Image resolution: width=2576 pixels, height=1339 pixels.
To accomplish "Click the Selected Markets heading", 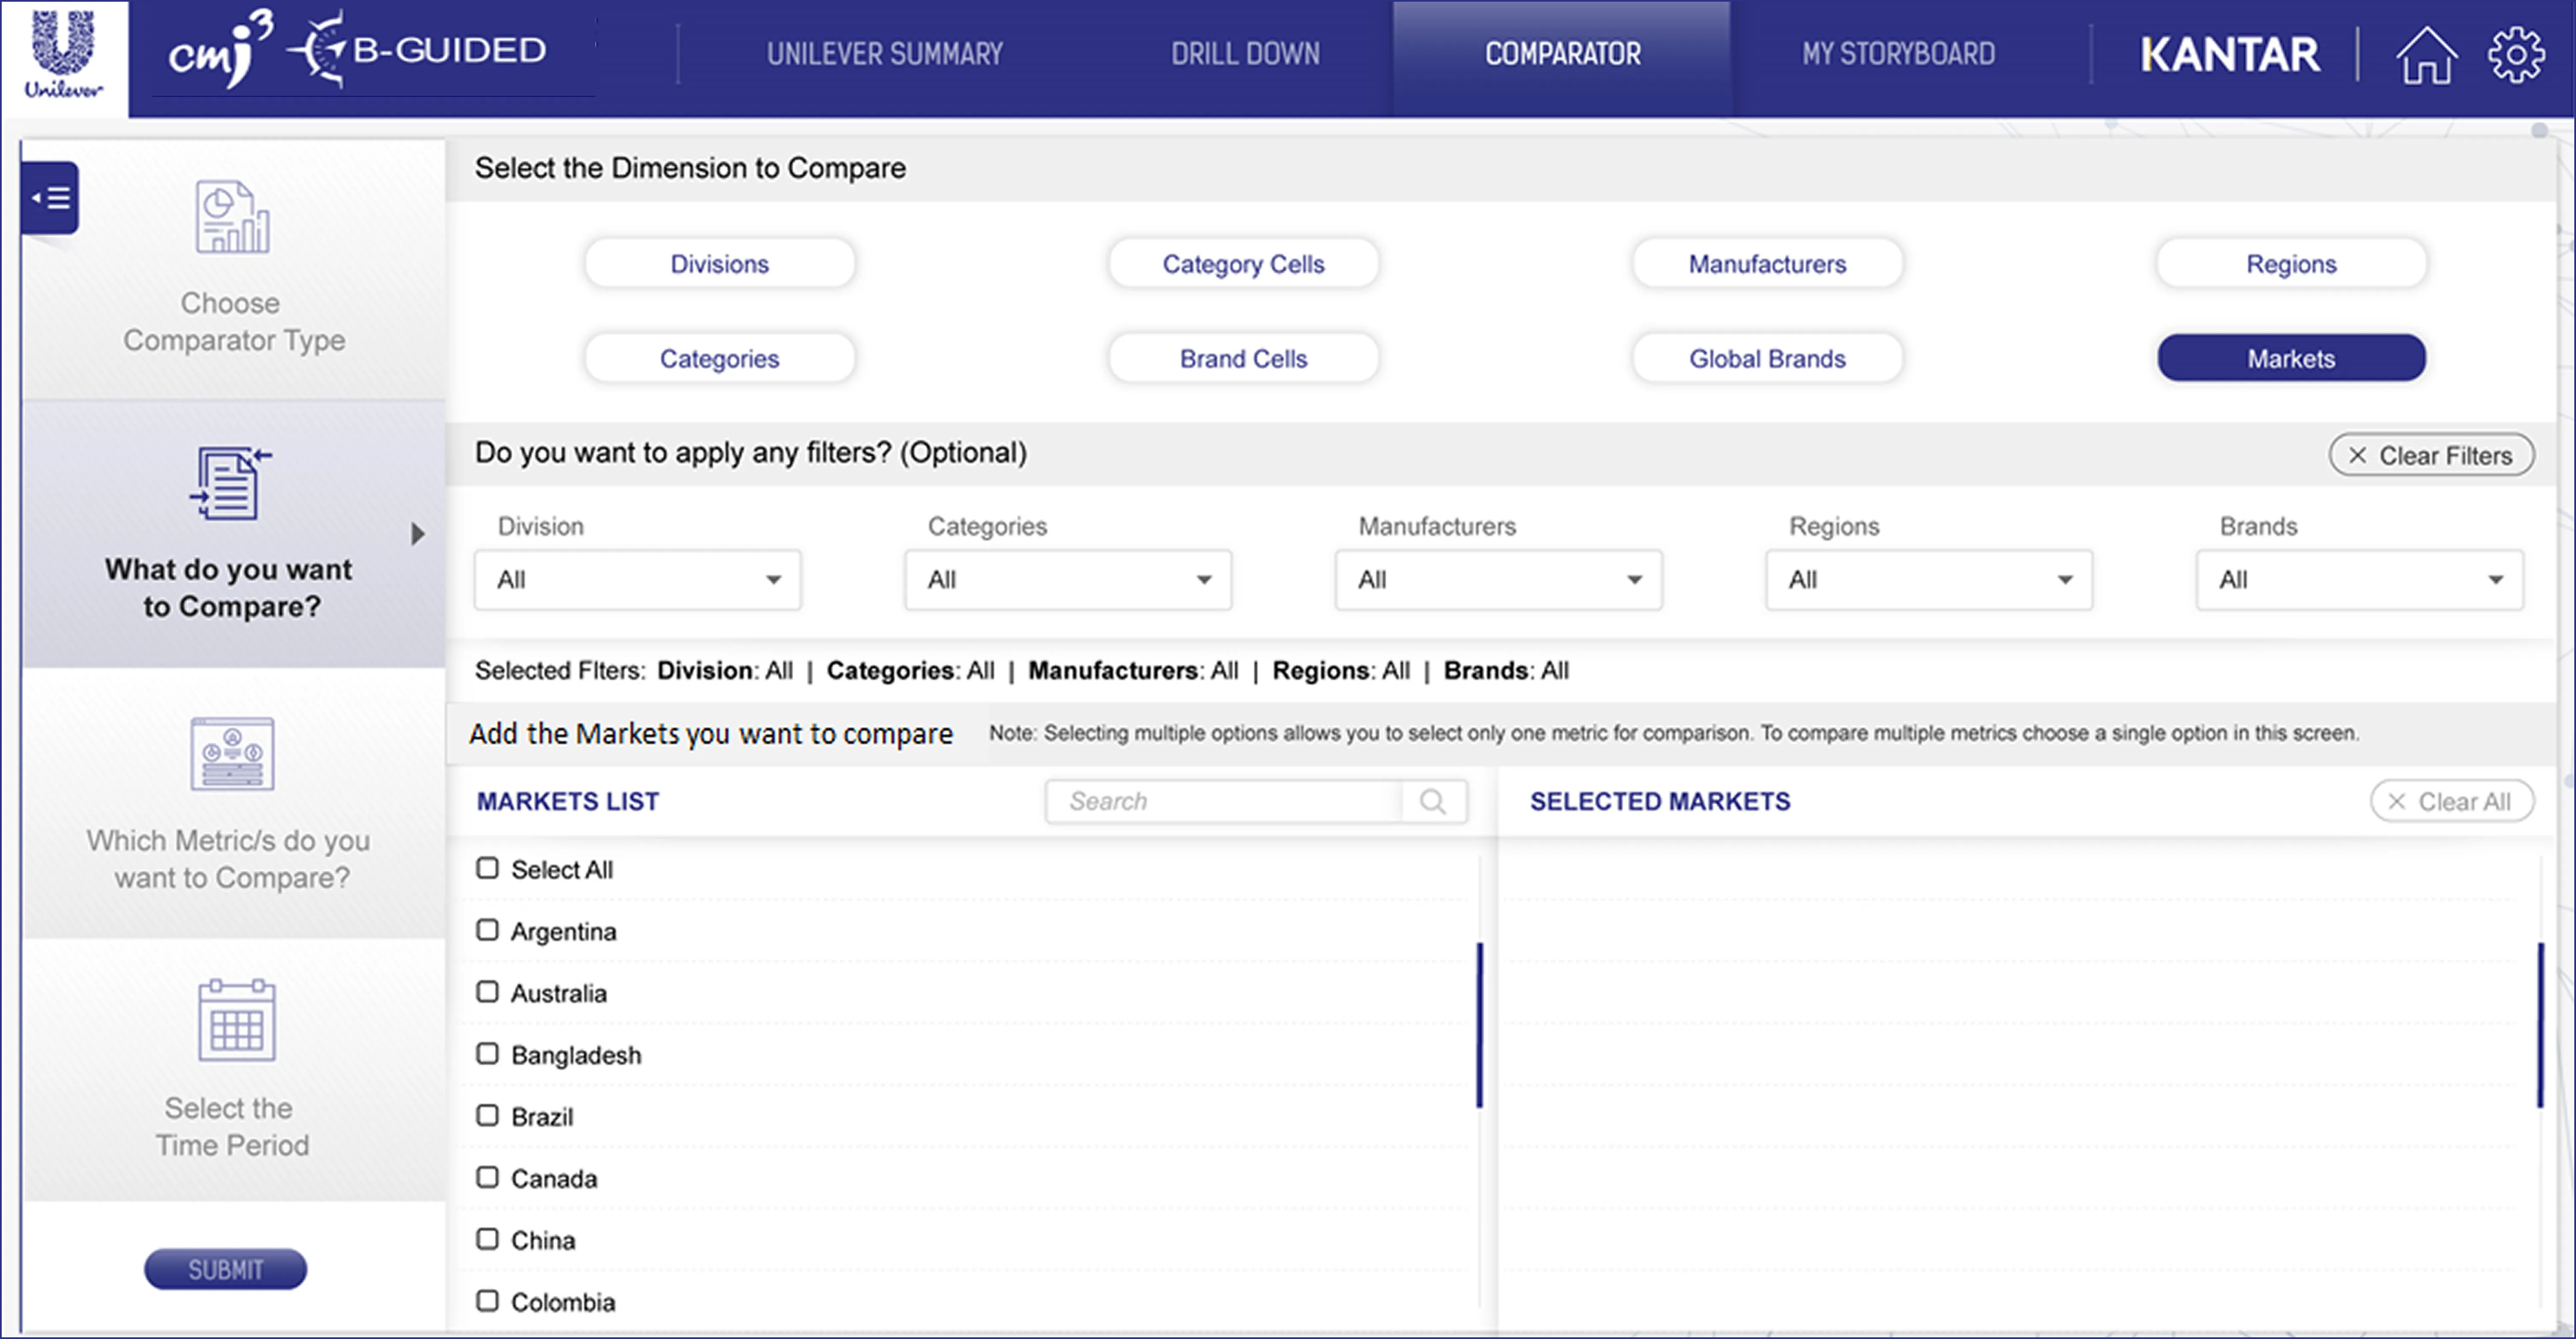I will [1660, 801].
